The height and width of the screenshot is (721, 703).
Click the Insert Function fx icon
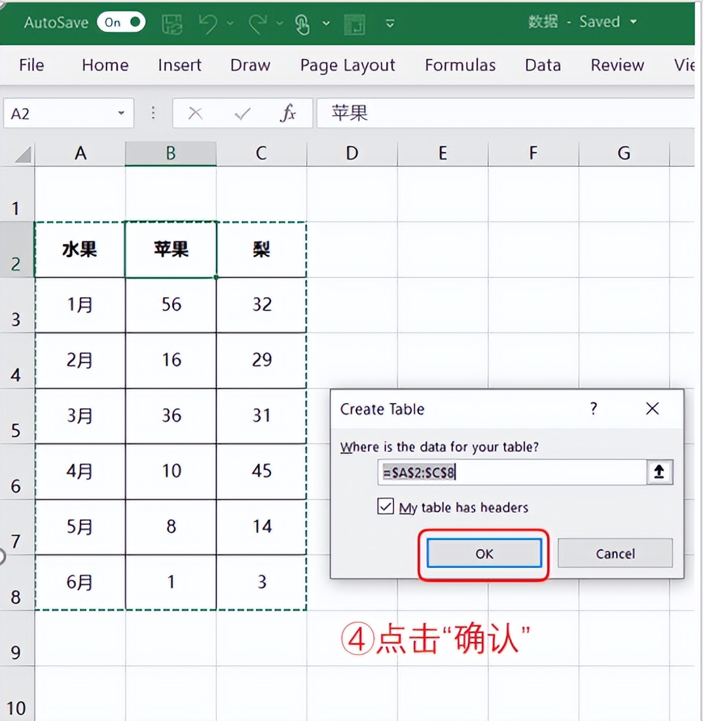click(288, 113)
